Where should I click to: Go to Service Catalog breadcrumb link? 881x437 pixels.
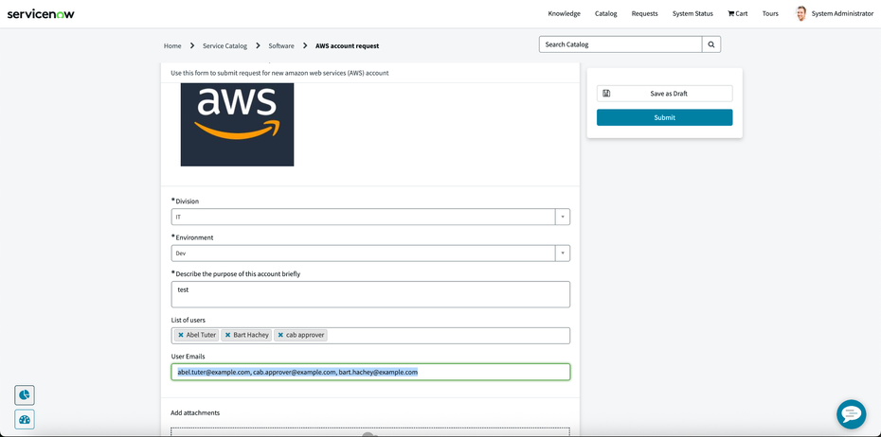(225, 46)
